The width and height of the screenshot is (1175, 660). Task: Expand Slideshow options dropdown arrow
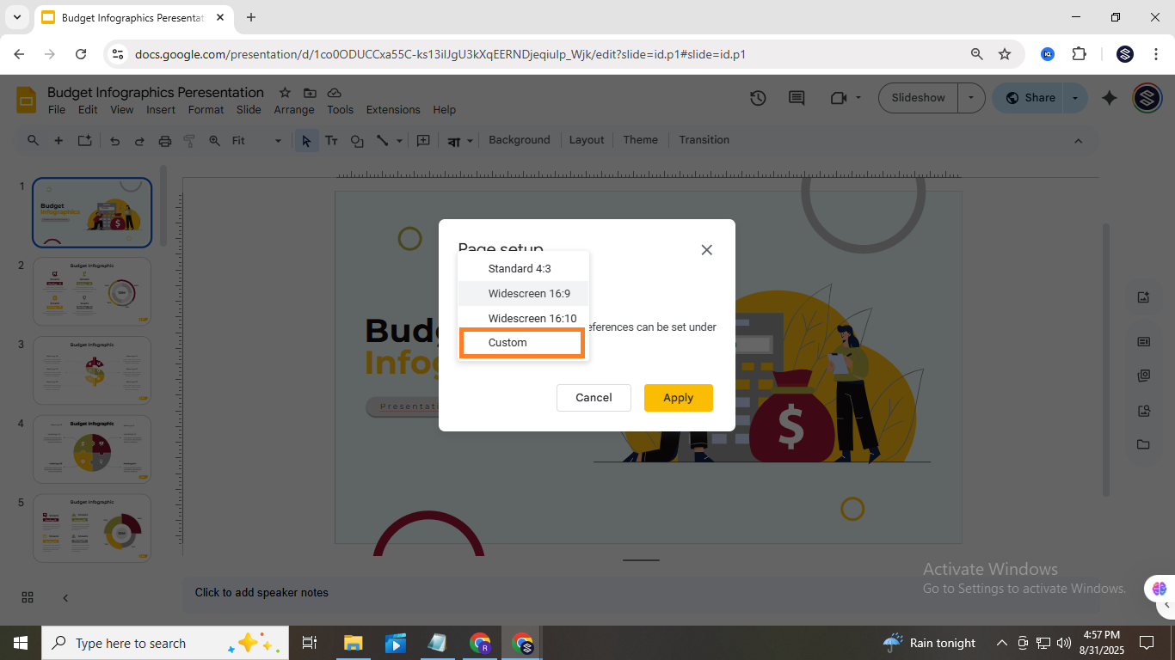pyautogui.click(x=971, y=98)
